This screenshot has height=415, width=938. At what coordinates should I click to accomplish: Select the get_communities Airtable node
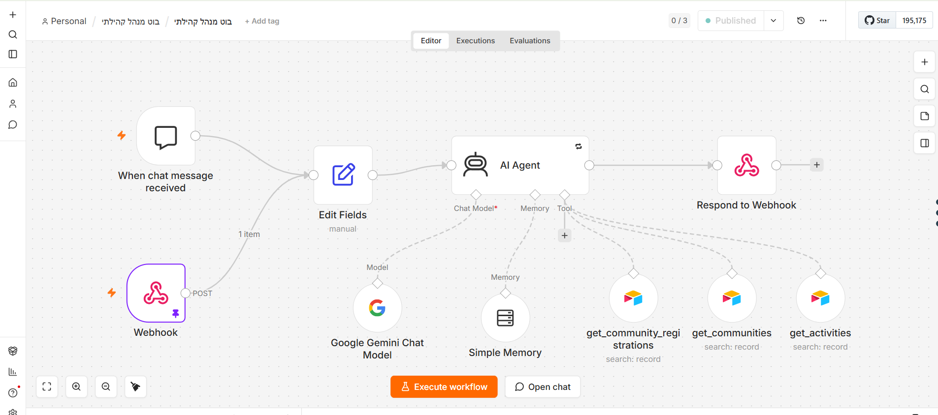732,298
